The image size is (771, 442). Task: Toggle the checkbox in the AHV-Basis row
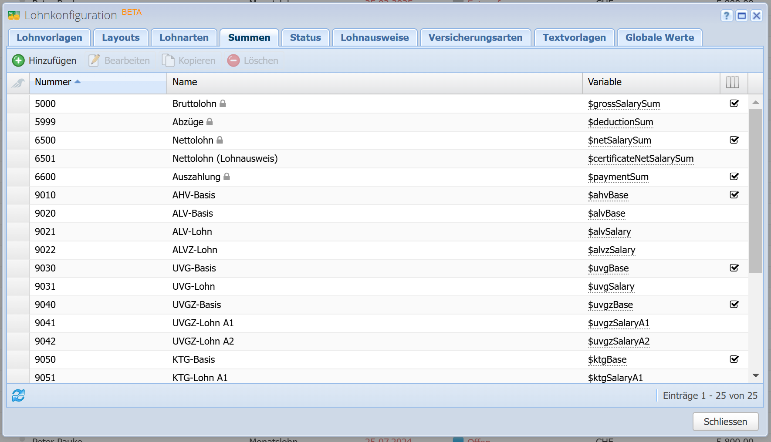(x=734, y=195)
